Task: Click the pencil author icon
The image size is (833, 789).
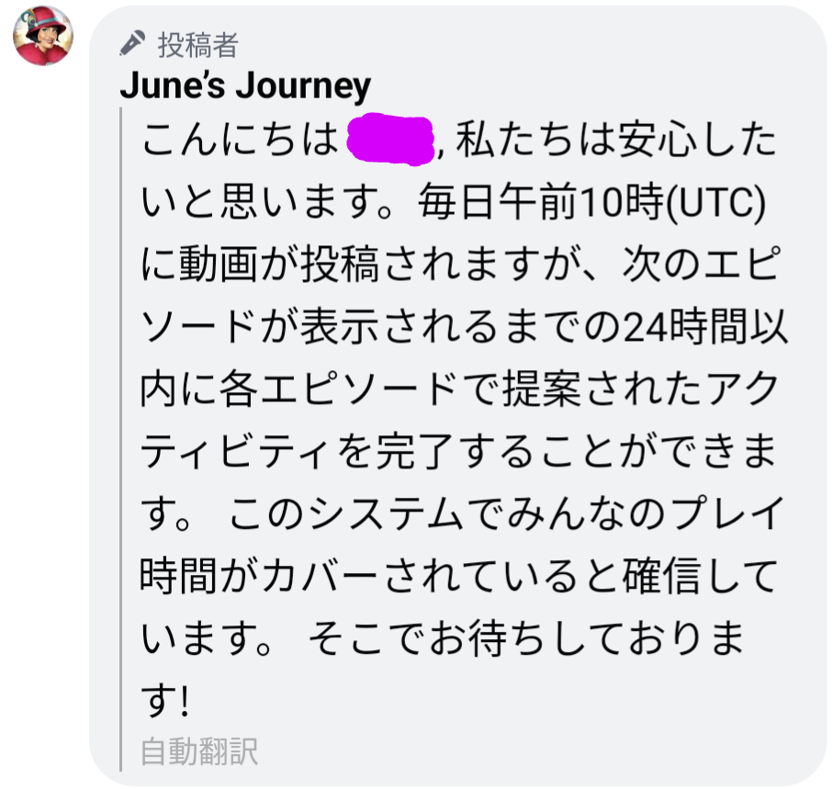Action: pos(133,43)
